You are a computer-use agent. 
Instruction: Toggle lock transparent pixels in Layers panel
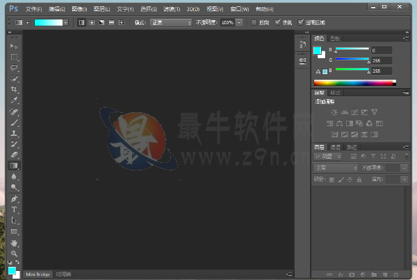332,180
